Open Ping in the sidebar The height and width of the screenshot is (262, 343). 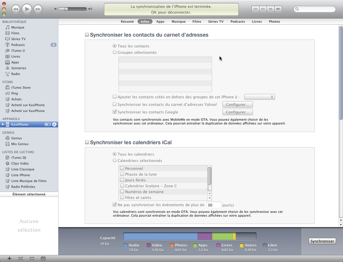tap(15, 93)
